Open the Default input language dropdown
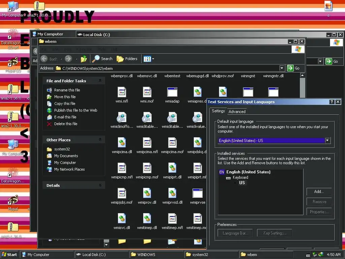Screen dimensions: 345x259 pos(327,140)
